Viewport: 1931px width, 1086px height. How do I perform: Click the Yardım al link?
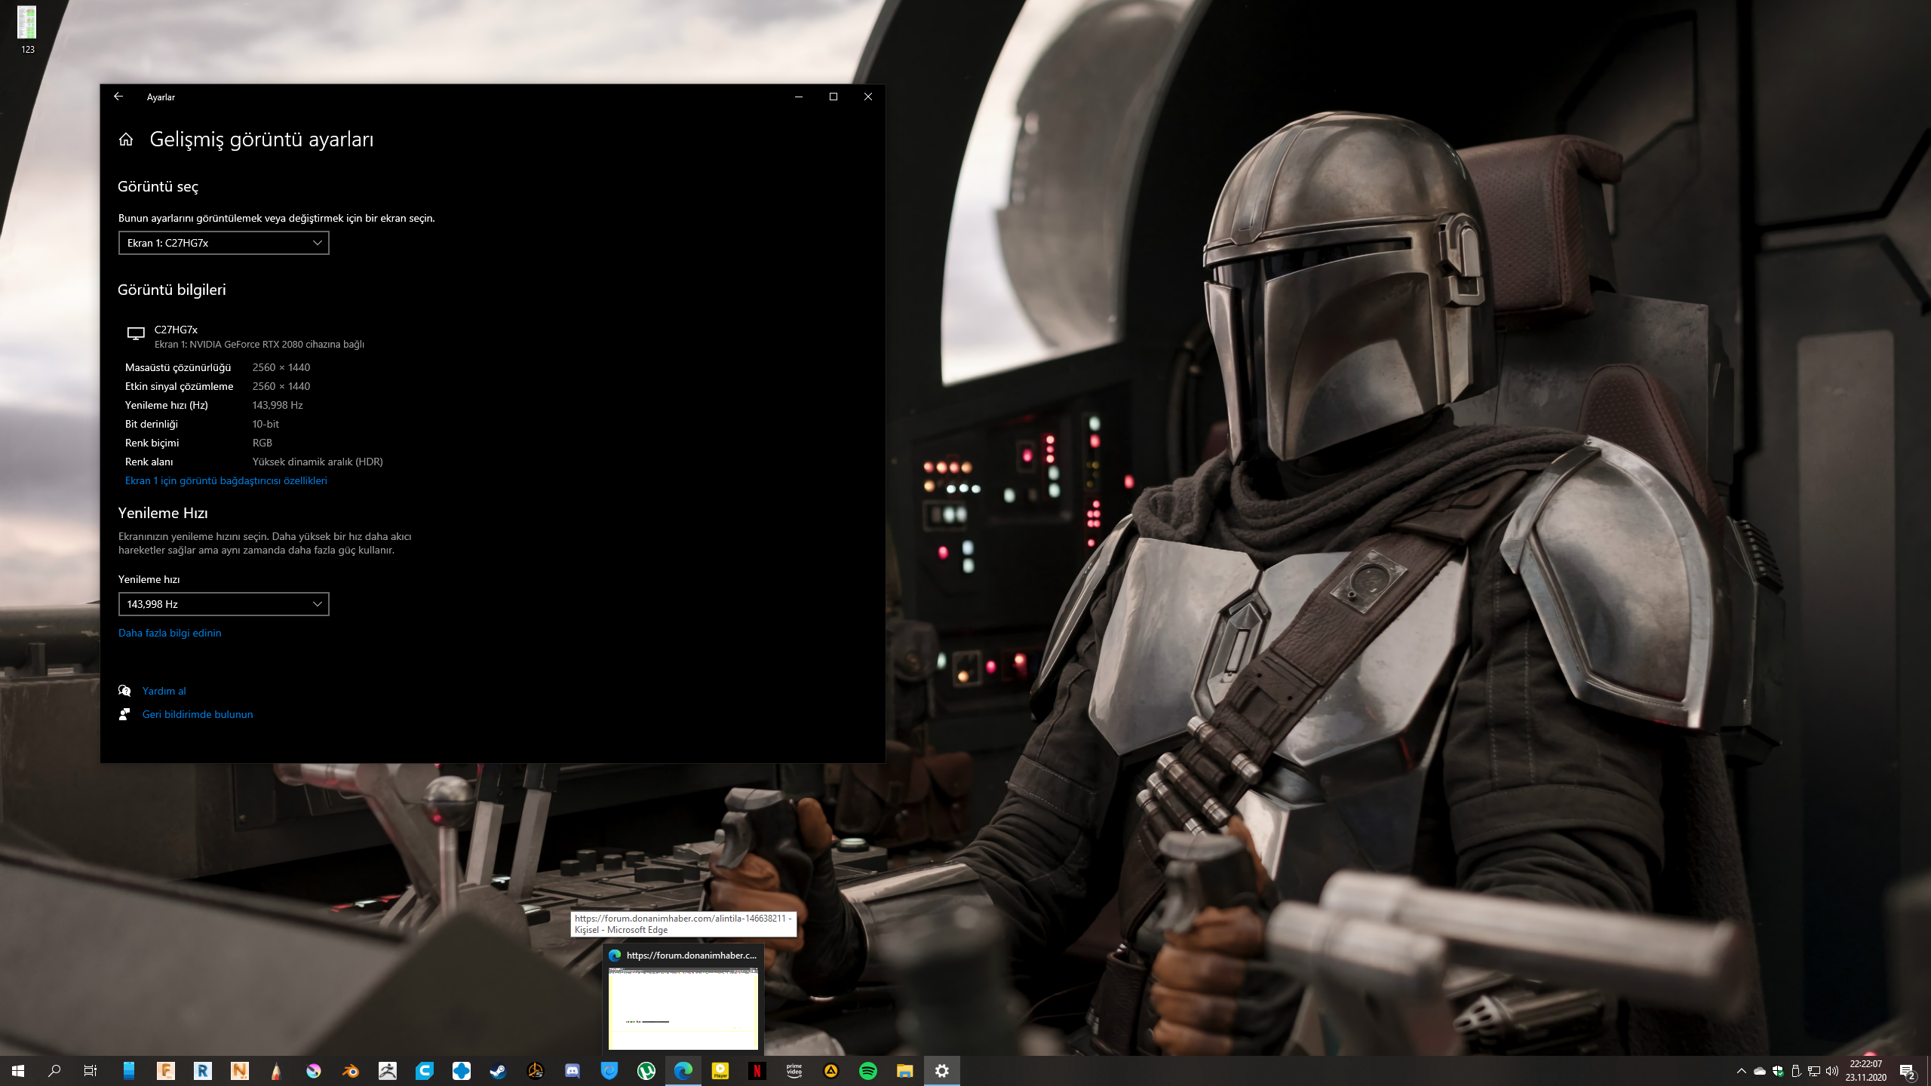[x=164, y=691]
